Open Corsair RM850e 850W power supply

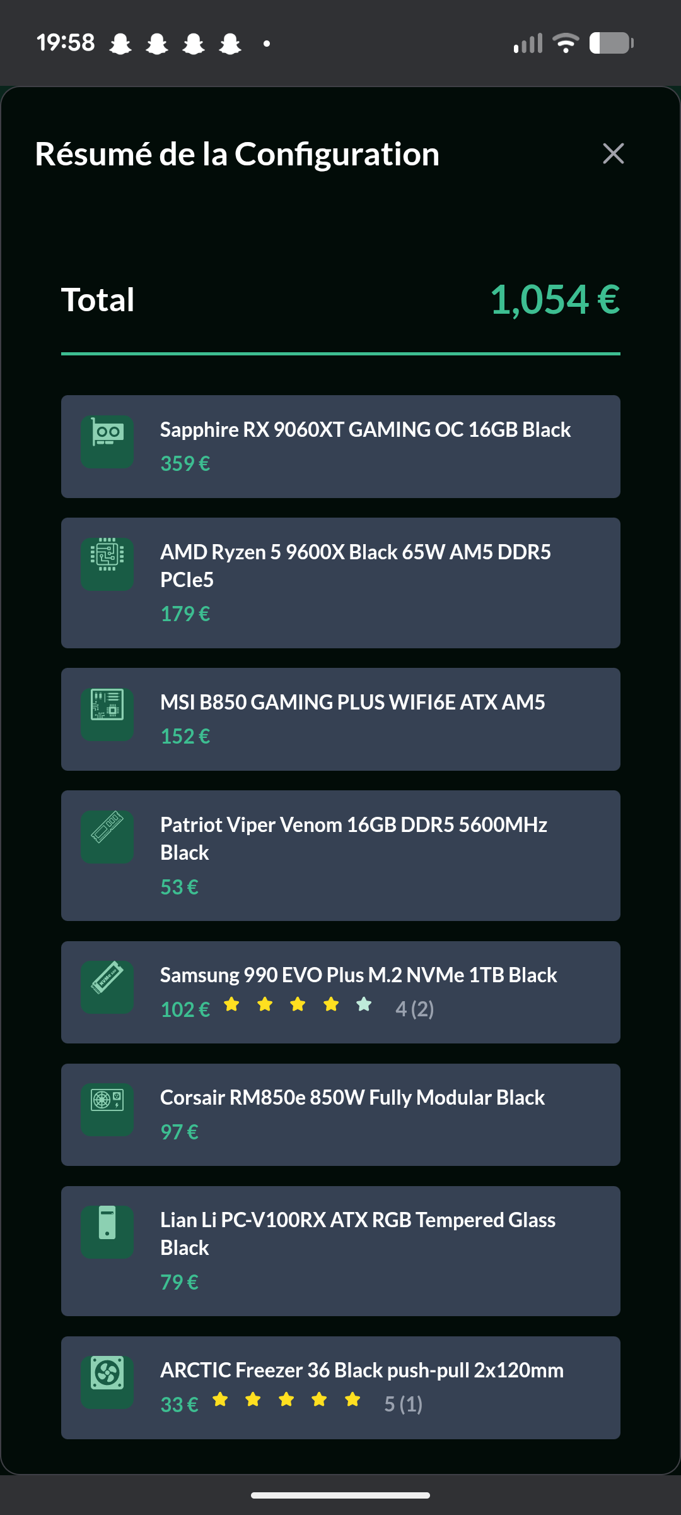click(x=352, y=1098)
